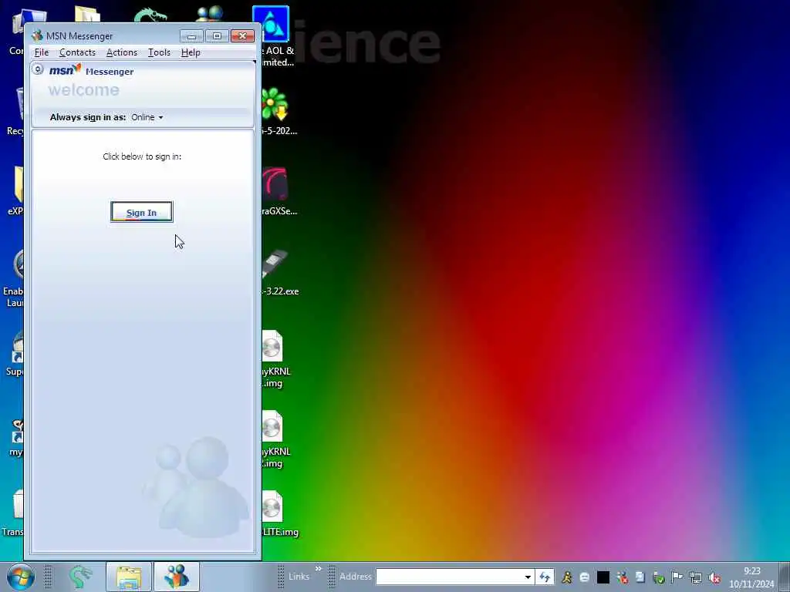Close the MSN Messenger window
The height and width of the screenshot is (592, 790).
[242, 35]
